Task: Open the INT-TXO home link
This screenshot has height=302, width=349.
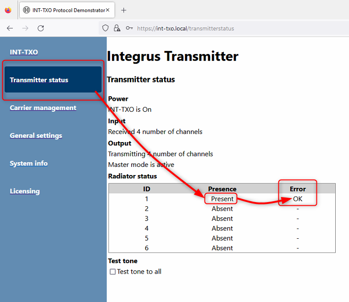Action: pyautogui.click(x=24, y=52)
